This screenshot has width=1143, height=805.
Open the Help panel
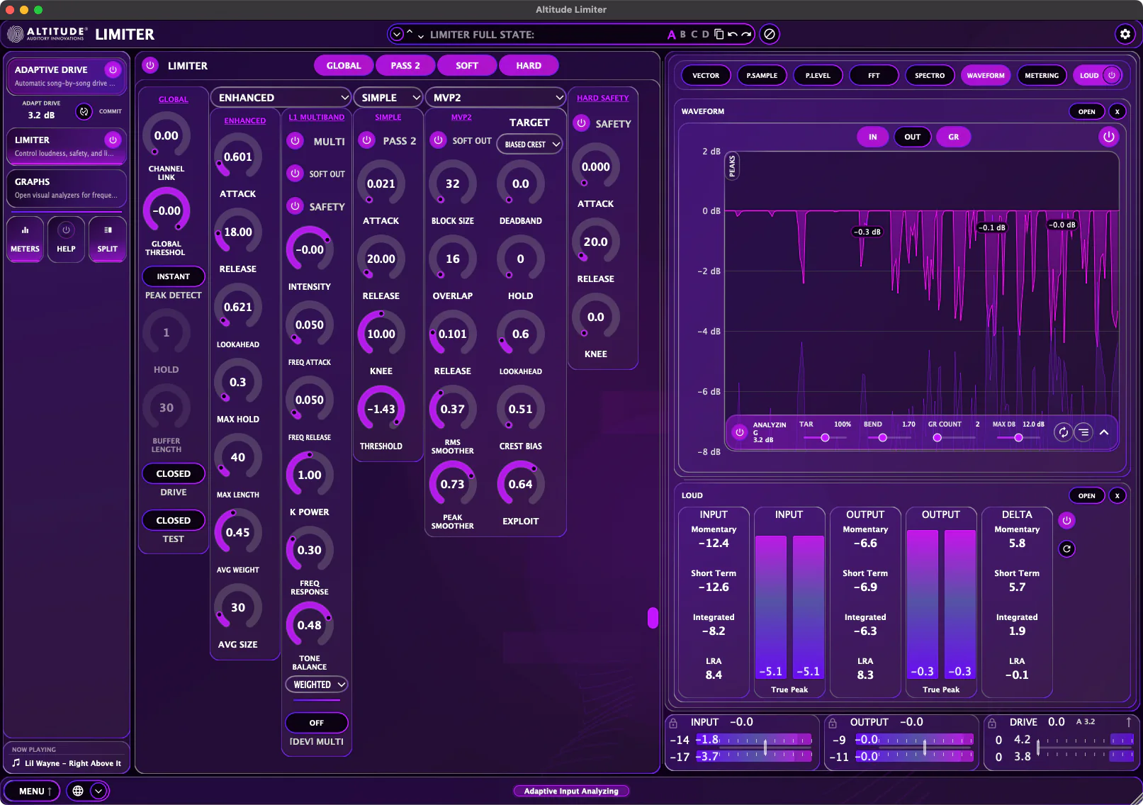[66, 239]
